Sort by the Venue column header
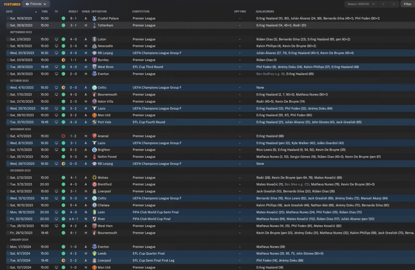 click(x=86, y=12)
